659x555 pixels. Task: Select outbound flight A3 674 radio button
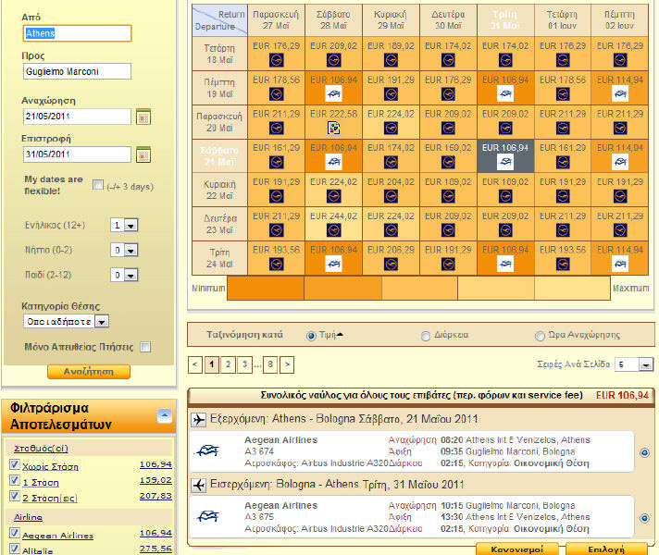(x=644, y=452)
